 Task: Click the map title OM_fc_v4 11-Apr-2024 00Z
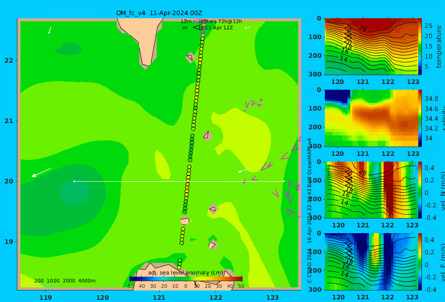pyautogui.click(x=159, y=13)
